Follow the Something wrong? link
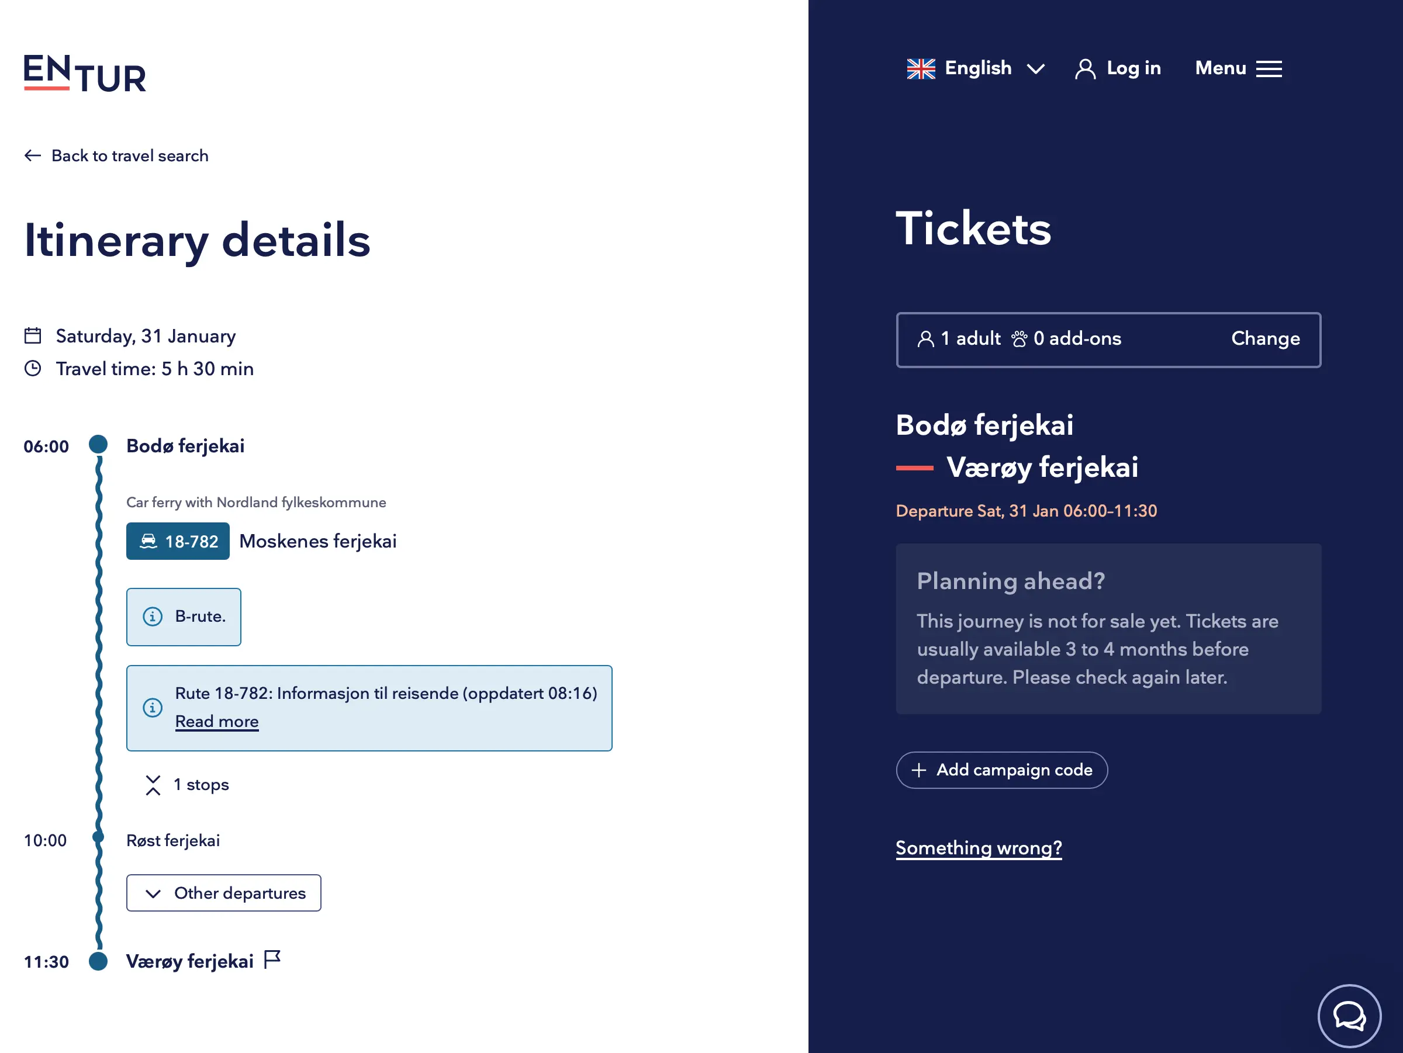The height and width of the screenshot is (1053, 1403). [x=978, y=847]
